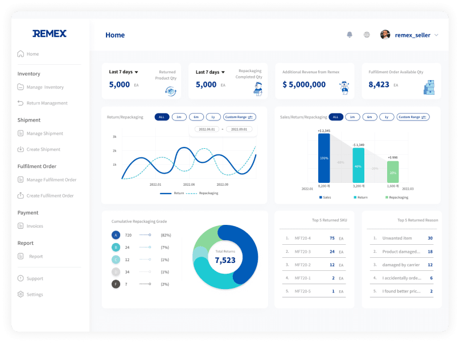Viewport: 460px width, 343px height.
Task: Click the Return Management arrow icon
Action: [x=20, y=103]
